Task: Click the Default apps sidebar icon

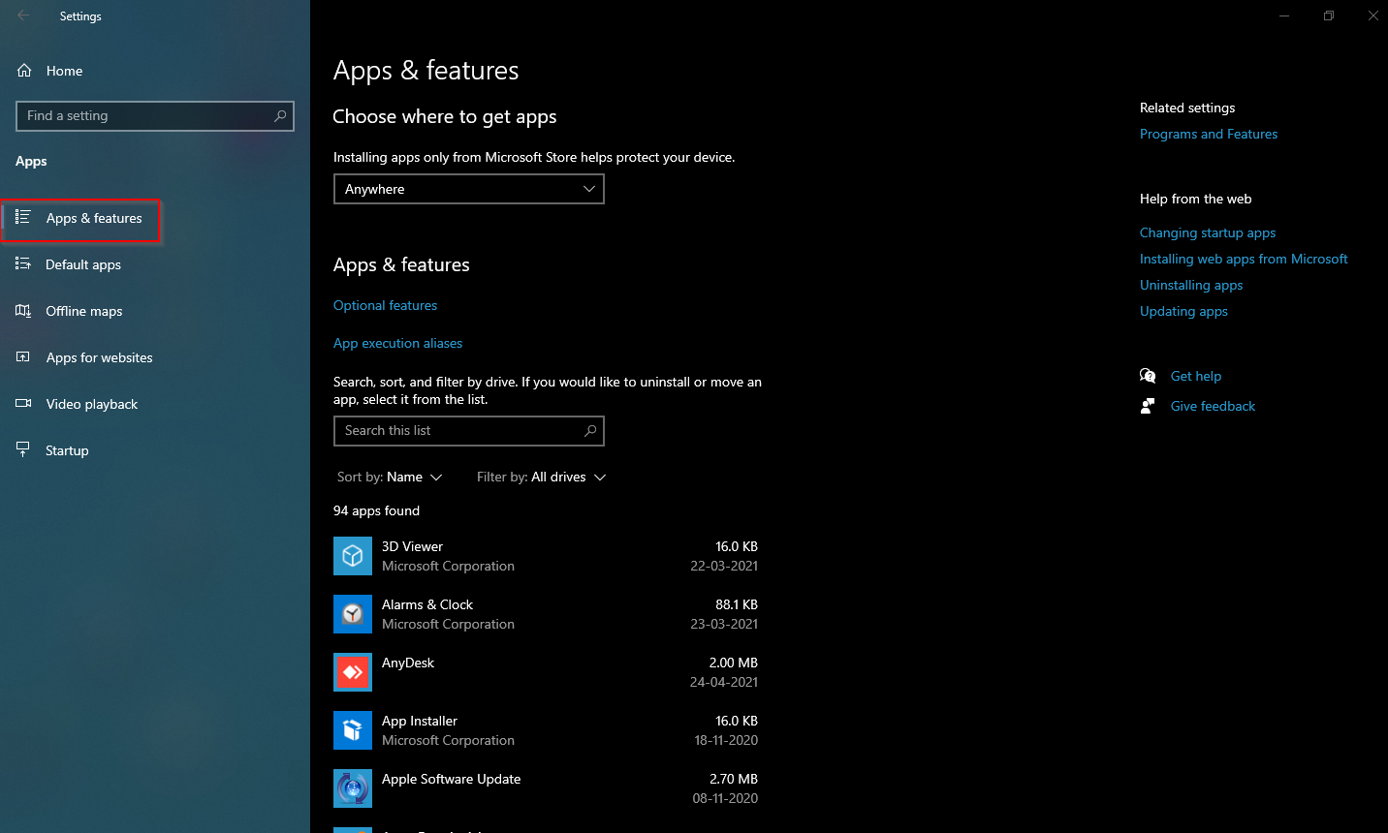Action: [x=23, y=263]
